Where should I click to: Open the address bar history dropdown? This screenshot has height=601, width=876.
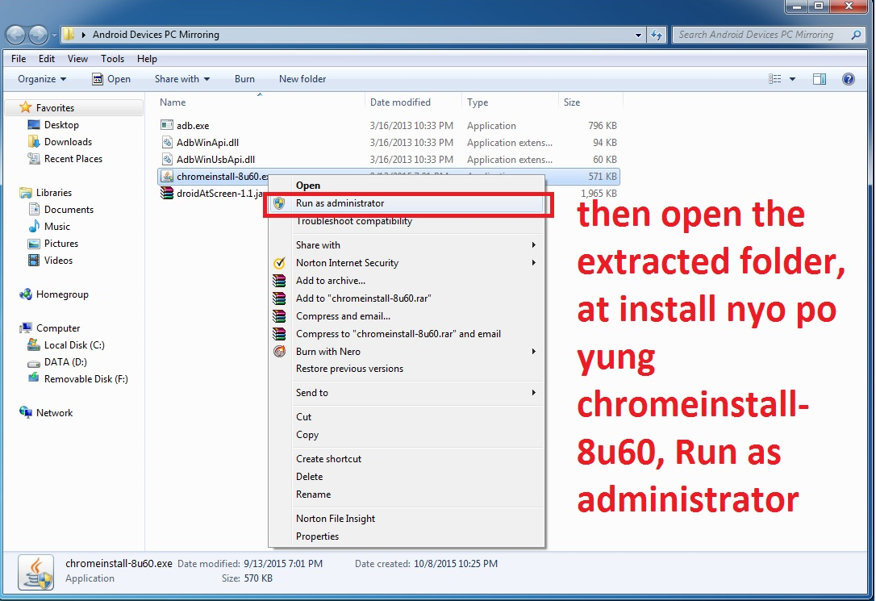638,35
